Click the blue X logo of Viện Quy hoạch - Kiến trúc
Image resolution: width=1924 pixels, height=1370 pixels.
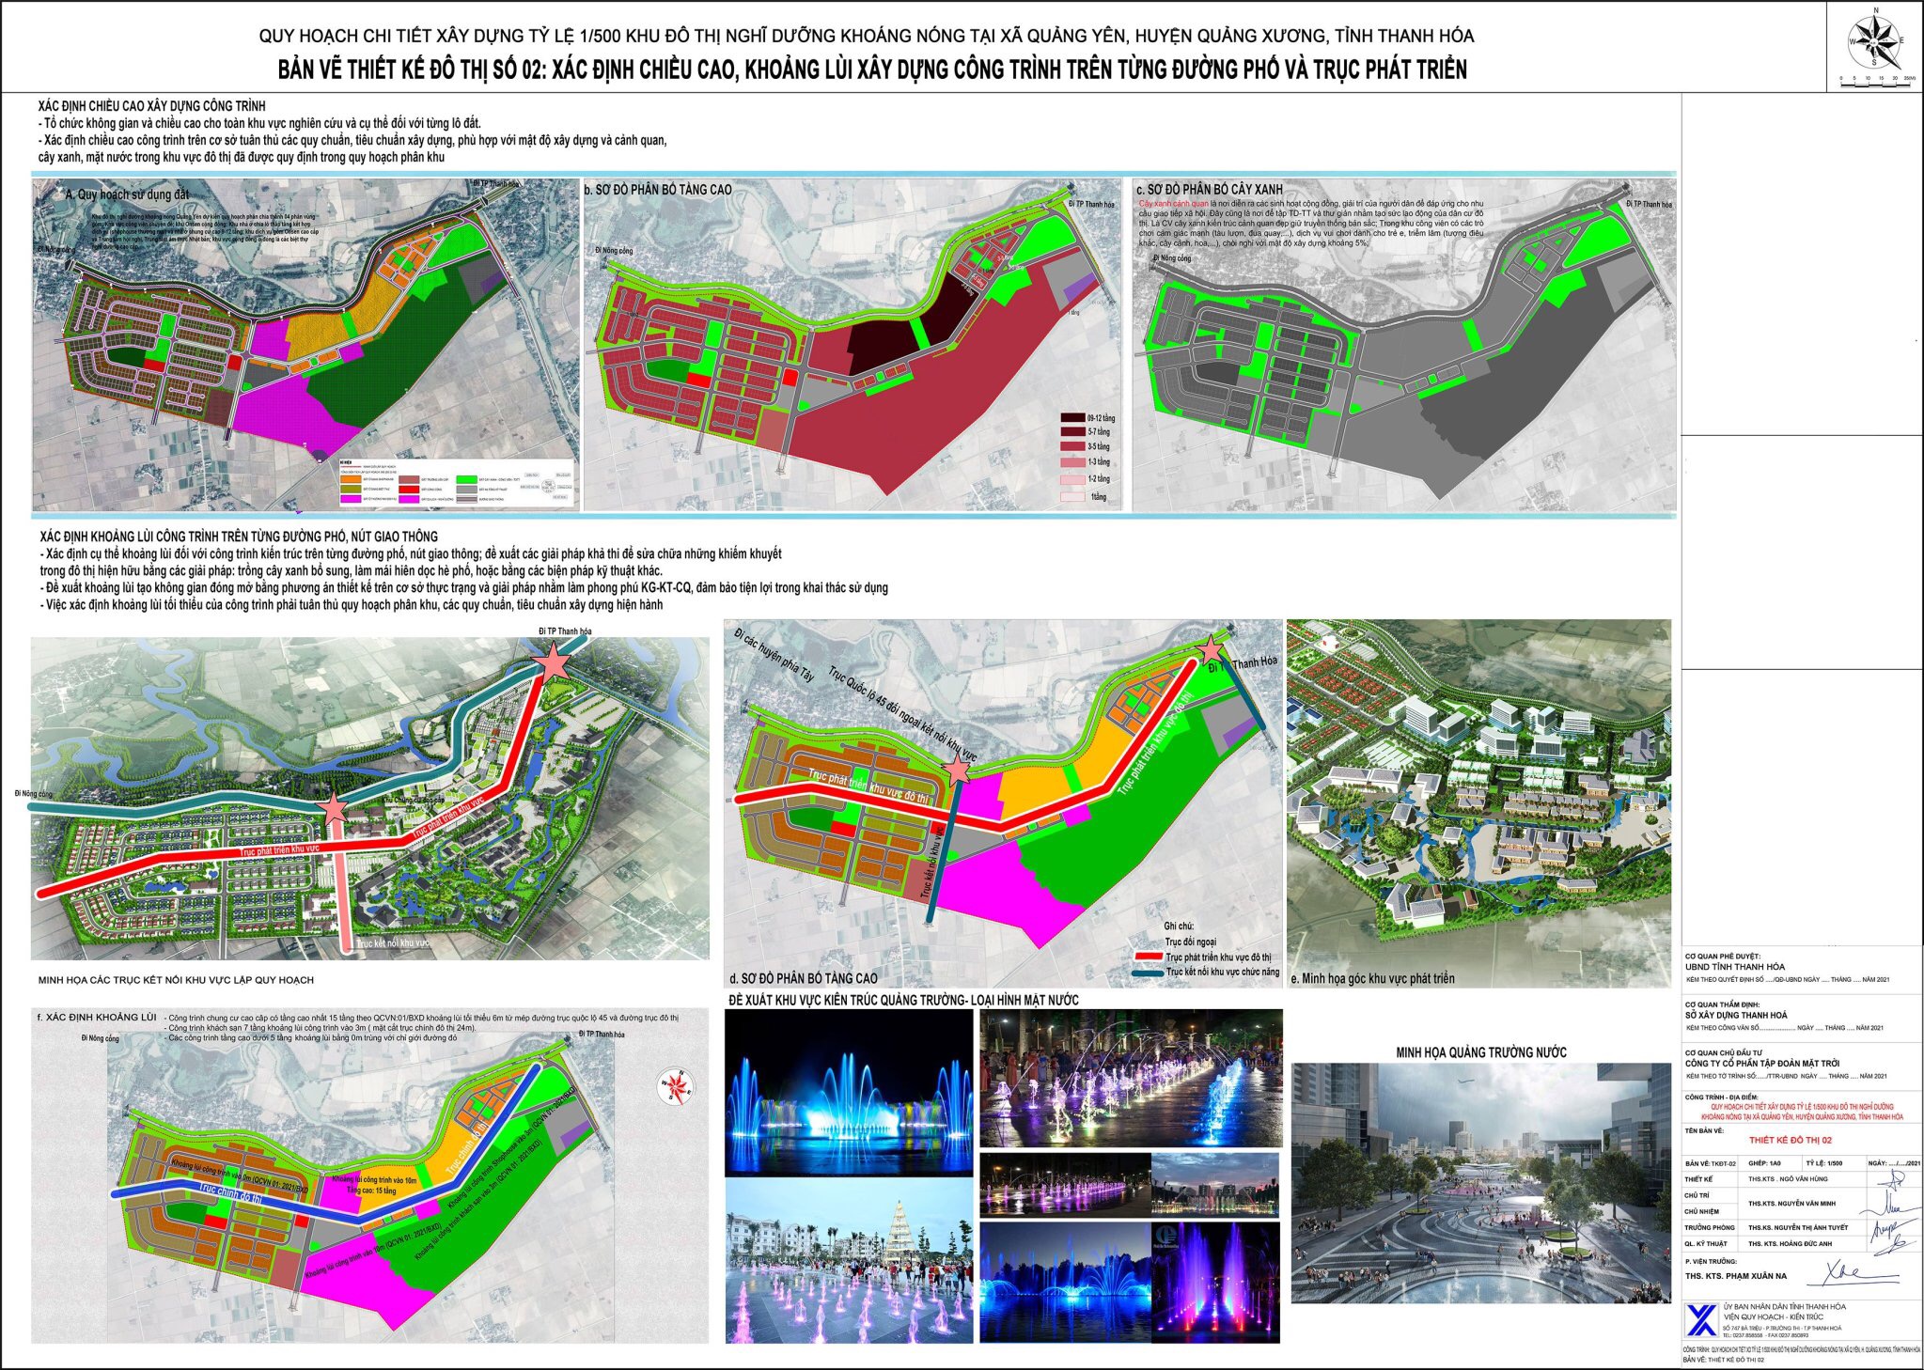[x=1701, y=1318]
